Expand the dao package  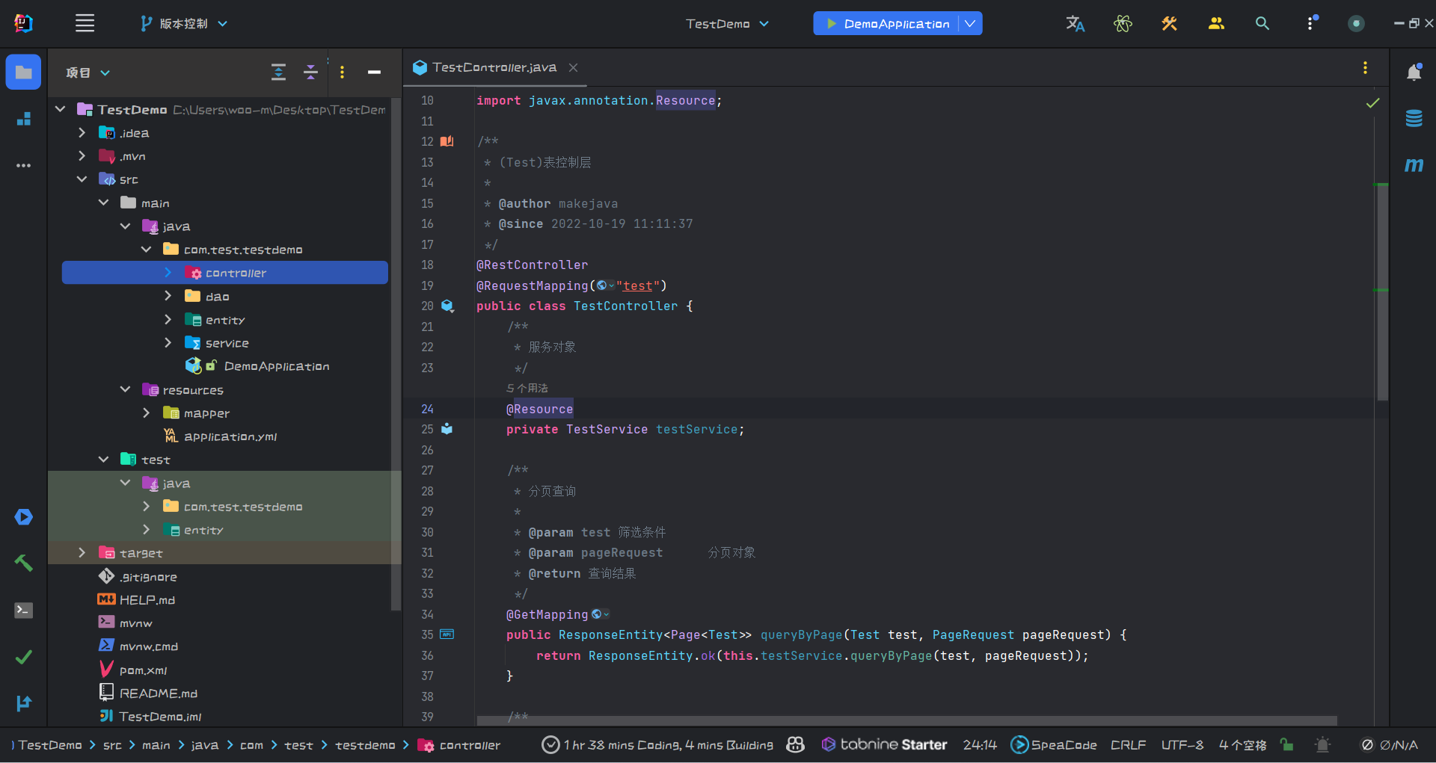point(168,296)
